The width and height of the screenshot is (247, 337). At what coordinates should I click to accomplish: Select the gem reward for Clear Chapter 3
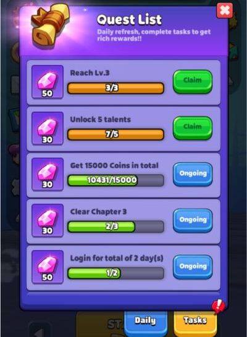pyautogui.click(x=48, y=220)
